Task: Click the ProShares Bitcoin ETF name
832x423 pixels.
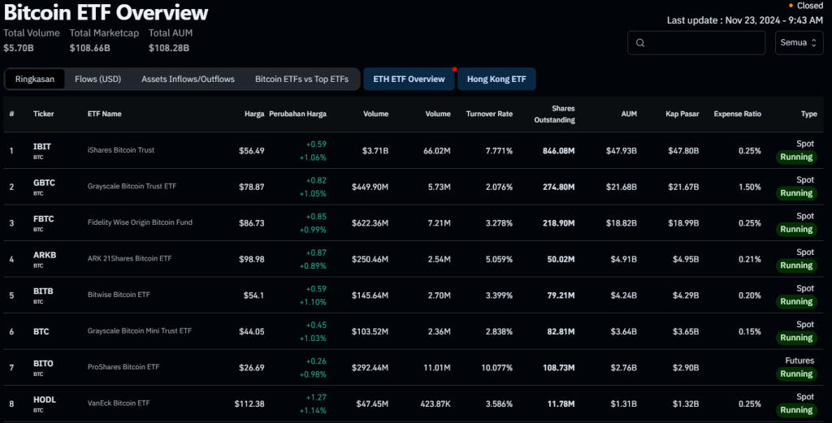Action: coord(123,367)
